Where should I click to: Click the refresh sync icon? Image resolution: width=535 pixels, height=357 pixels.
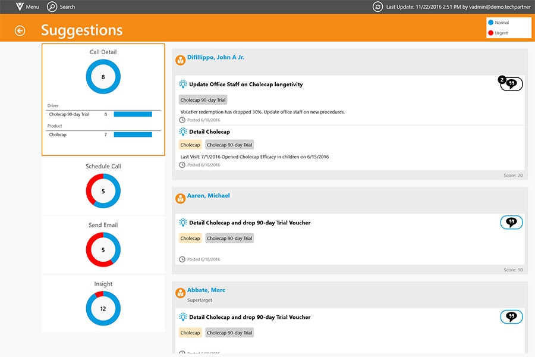click(x=377, y=7)
